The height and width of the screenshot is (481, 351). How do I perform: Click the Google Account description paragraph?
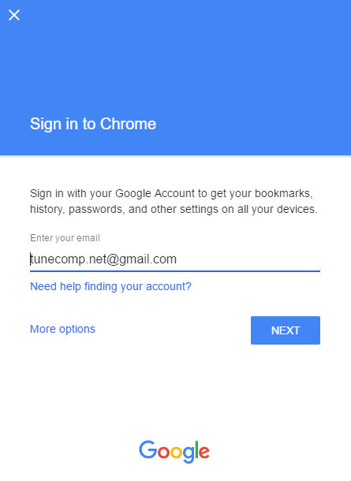click(x=174, y=201)
